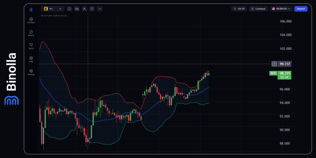Open the trade History panel

[31, 33]
